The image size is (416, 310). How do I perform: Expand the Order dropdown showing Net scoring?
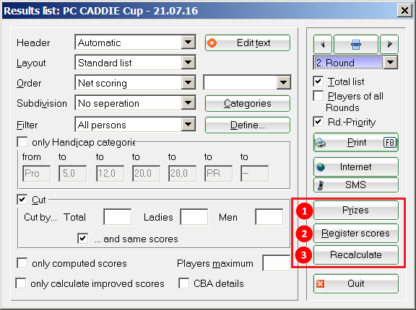135,83
